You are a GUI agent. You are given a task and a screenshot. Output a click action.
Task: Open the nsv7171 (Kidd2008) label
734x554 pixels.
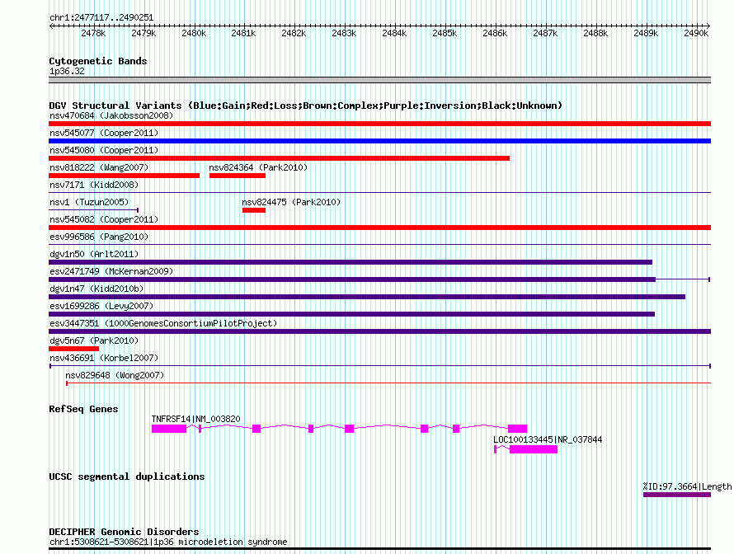[94, 185]
